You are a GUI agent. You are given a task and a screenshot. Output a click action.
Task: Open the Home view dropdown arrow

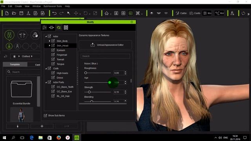point(111,14)
